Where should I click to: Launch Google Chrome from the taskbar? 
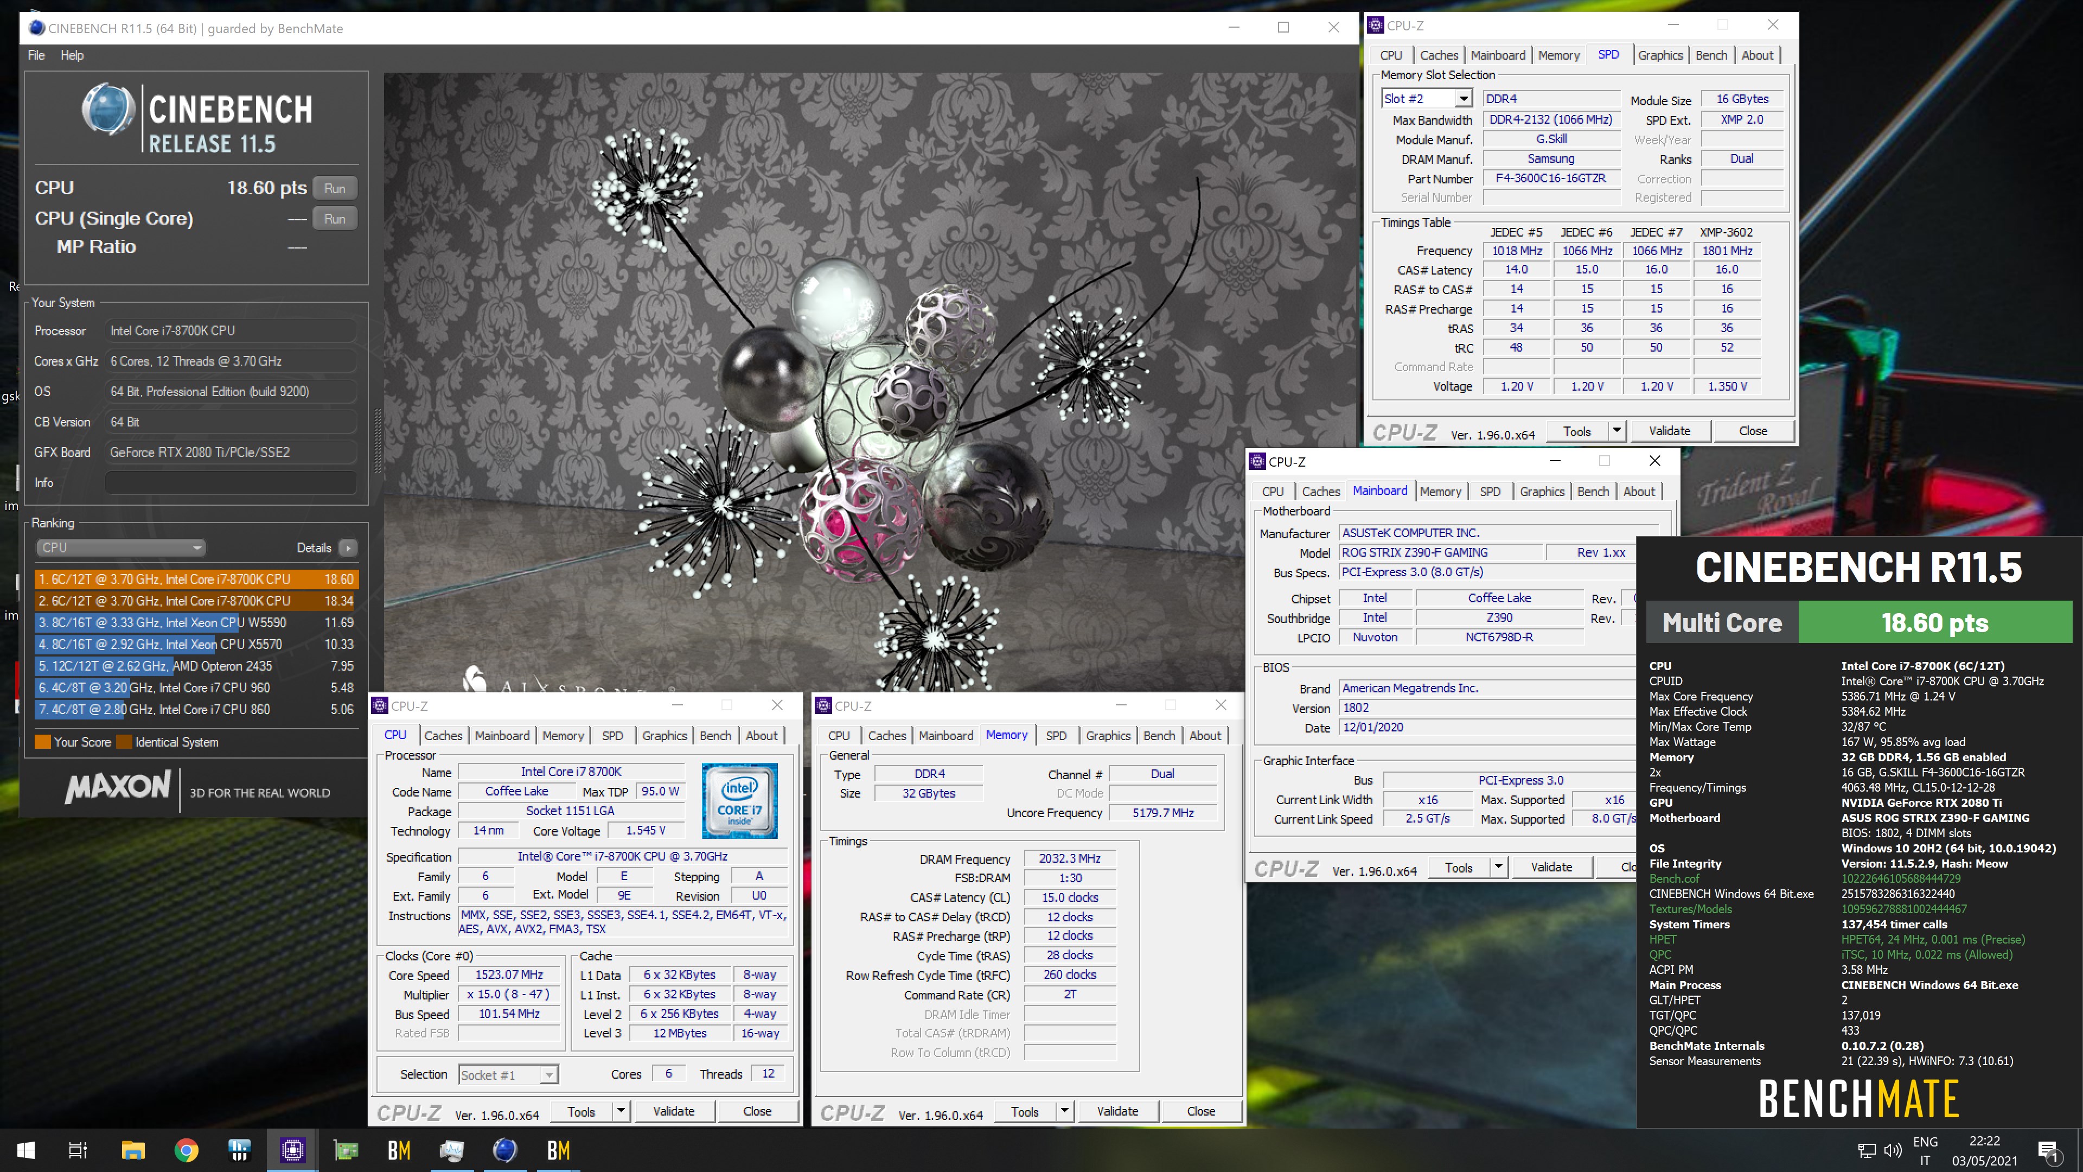coord(186,1150)
